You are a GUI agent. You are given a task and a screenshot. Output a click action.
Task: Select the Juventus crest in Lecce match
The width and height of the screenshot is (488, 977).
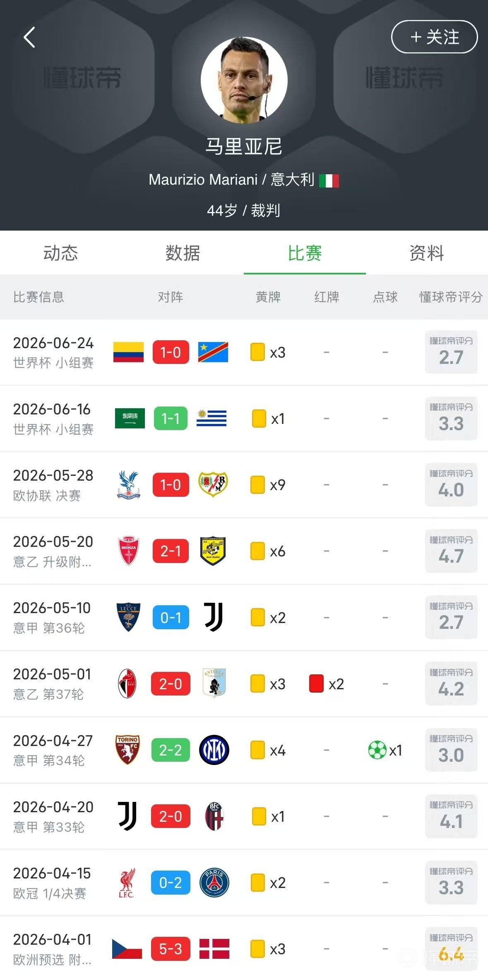[214, 617]
